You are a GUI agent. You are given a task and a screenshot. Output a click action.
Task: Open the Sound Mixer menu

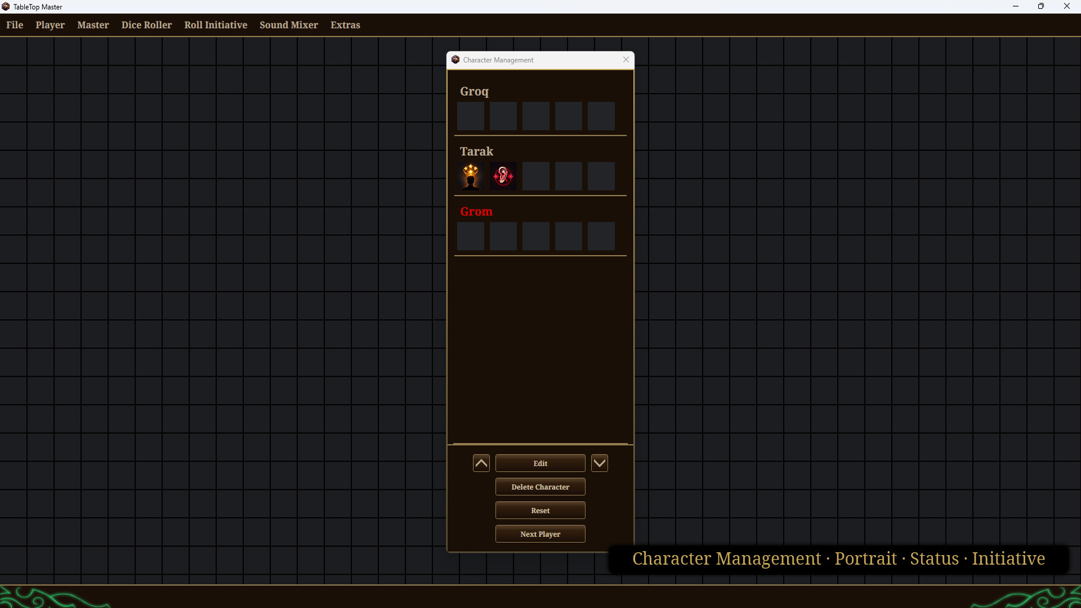[289, 25]
